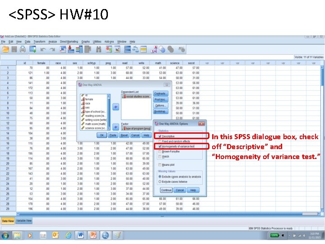Enable Fixed and random effects checkbox

coord(160,141)
